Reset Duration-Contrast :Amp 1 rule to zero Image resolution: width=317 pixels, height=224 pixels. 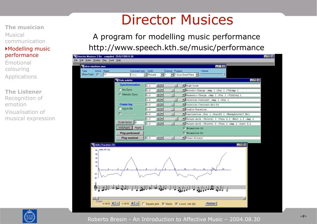pyautogui.click(x=159, y=100)
